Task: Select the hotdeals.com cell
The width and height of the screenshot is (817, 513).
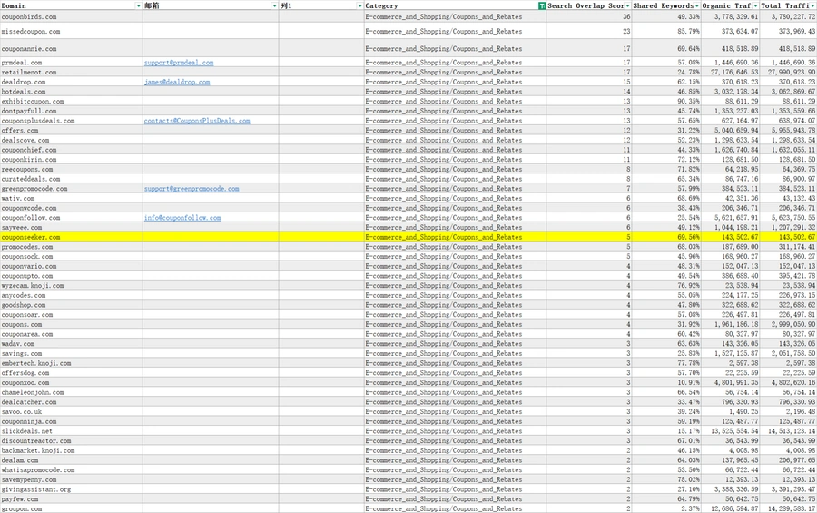Action: point(72,92)
